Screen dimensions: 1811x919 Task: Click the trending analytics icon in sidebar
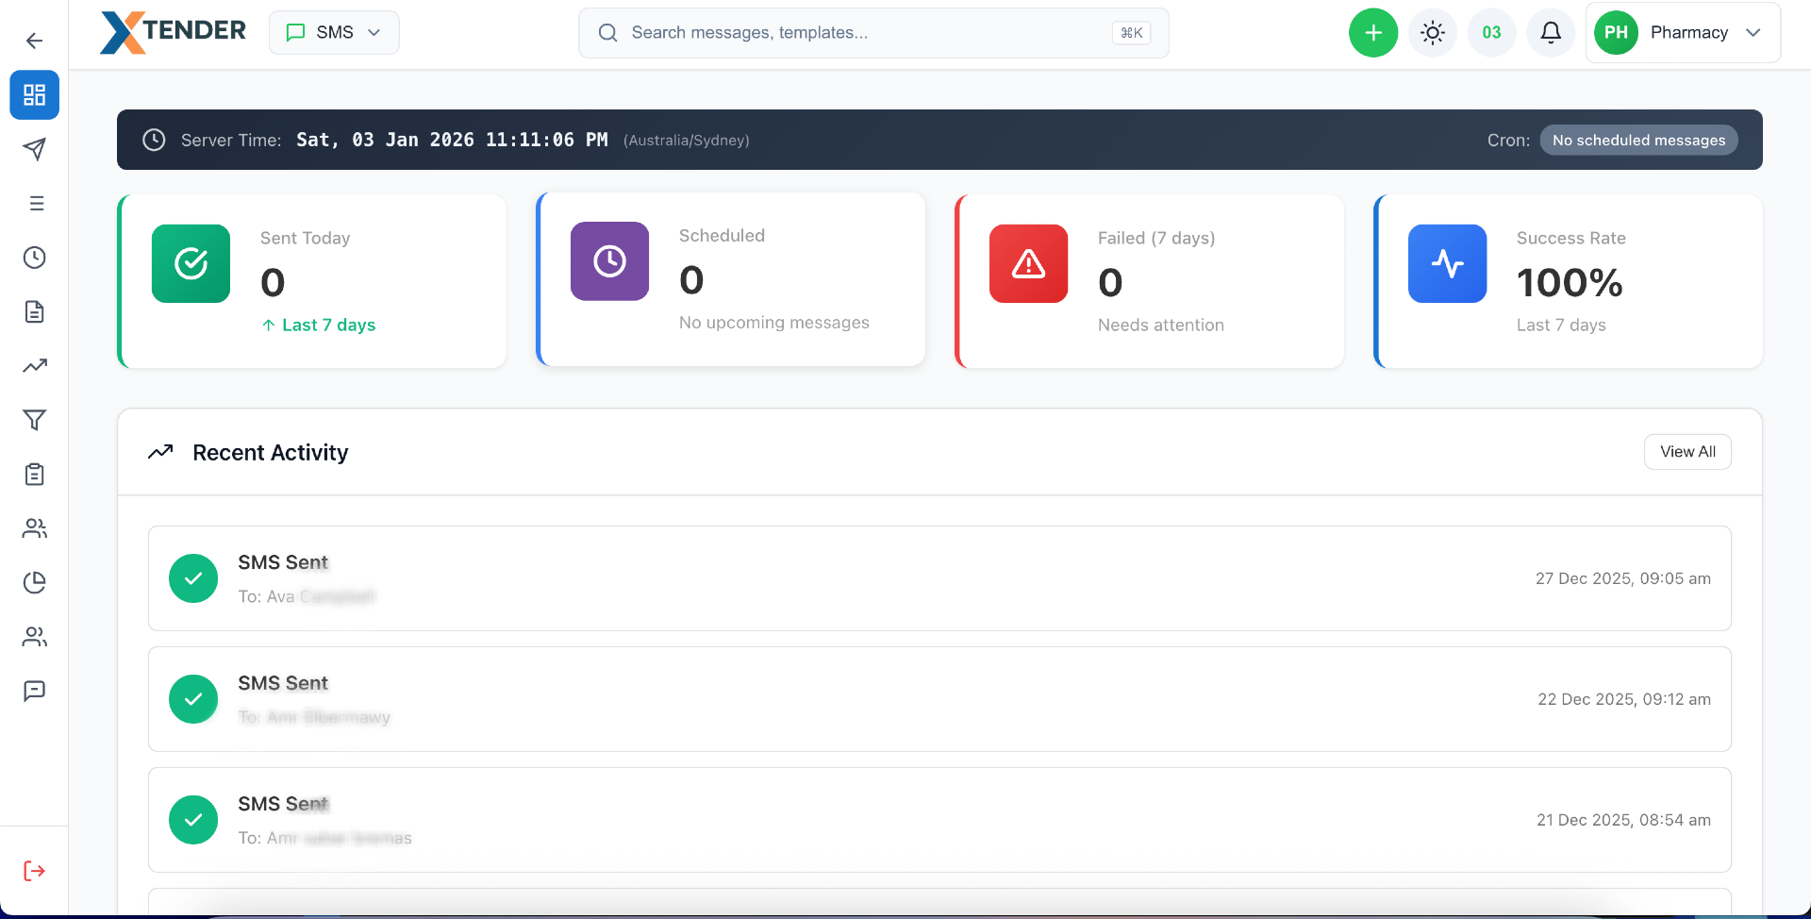(x=34, y=366)
